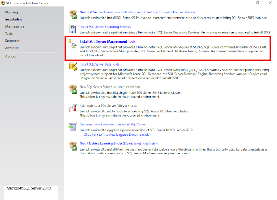Open Upgrade from a previous version link

113,125
